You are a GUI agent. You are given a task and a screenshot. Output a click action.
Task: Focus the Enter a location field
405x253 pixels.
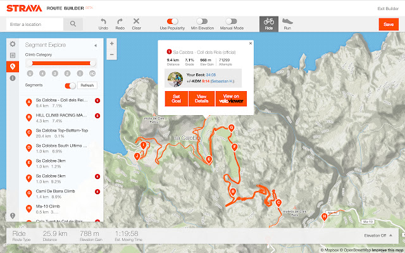click(35, 24)
